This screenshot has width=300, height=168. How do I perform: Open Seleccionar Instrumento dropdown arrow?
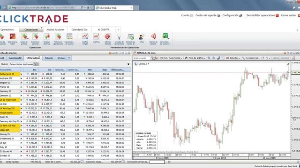click(38, 64)
